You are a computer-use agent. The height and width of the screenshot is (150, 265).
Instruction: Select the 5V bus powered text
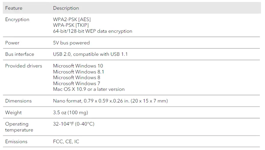[71, 43]
